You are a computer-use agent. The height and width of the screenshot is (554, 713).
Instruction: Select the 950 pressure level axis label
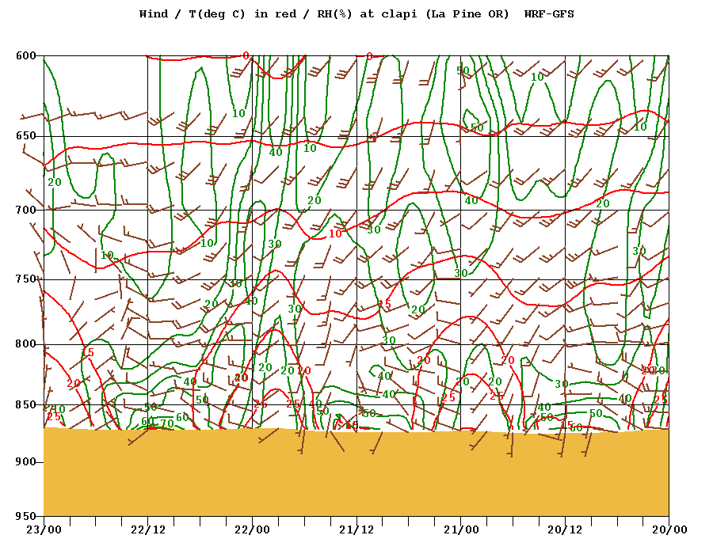click(26, 516)
